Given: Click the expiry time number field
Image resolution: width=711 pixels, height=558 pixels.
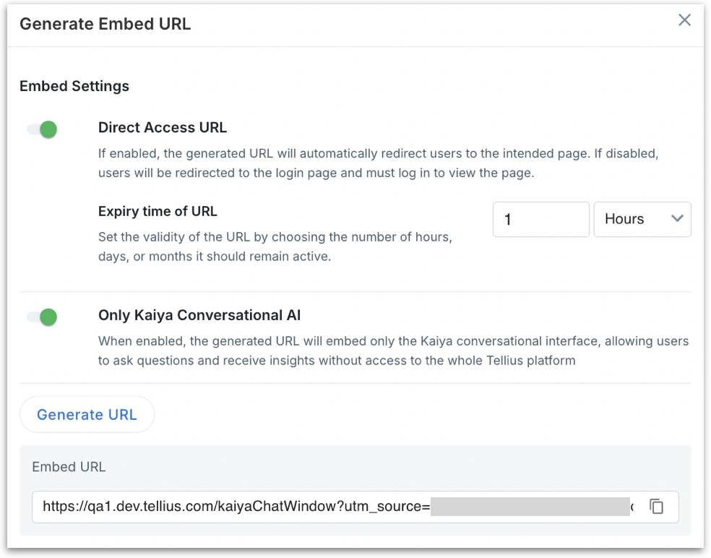Looking at the screenshot, I should [x=540, y=219].
